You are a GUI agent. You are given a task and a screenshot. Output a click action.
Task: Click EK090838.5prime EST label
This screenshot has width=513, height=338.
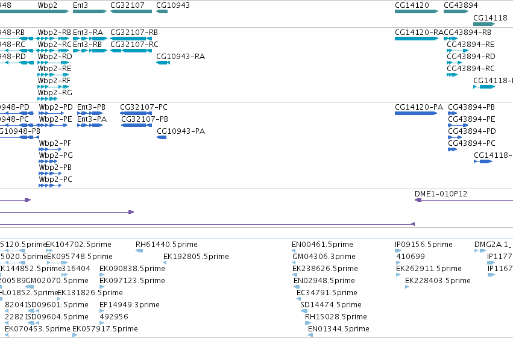click(x=132, y=269)
